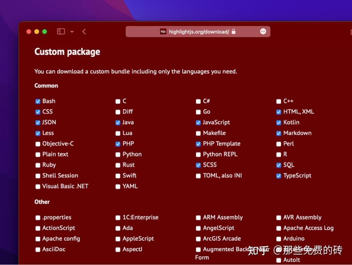Open the tab group dropdown chevron
This screenshot has width=352, height=265.
[x=72, y=32]
